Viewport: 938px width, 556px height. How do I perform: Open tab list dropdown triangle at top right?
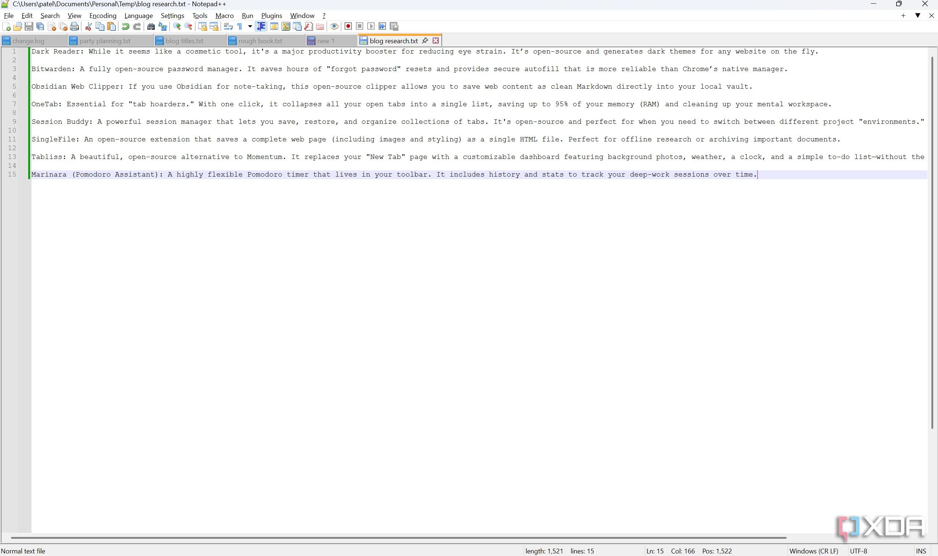(918, 15)
